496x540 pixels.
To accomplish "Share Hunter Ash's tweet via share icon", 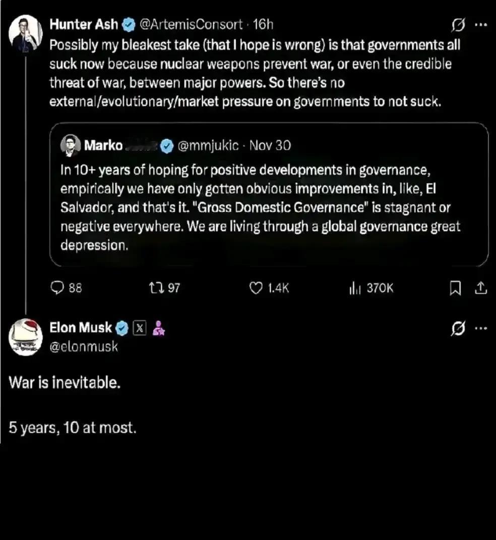I will coord(481,288).
